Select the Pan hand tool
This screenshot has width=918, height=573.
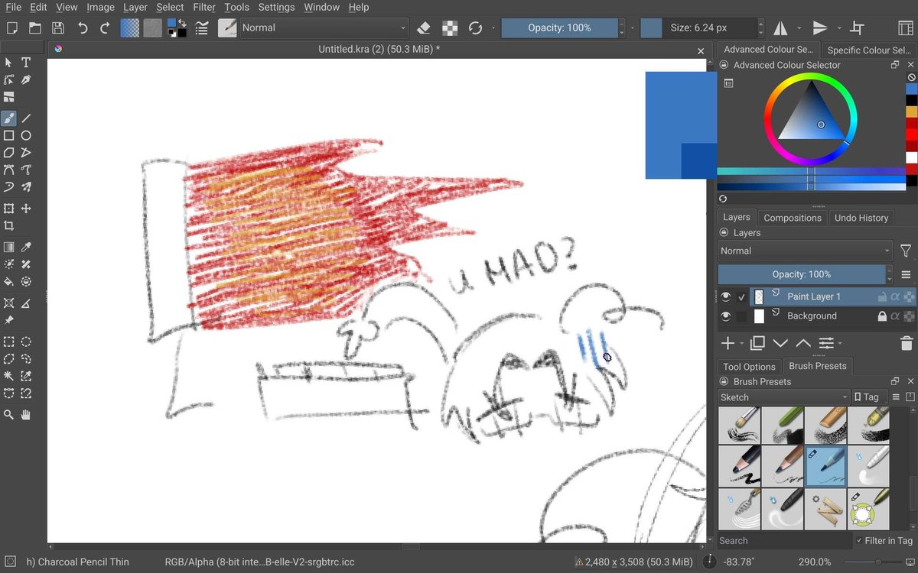click(x=26, y=414)
